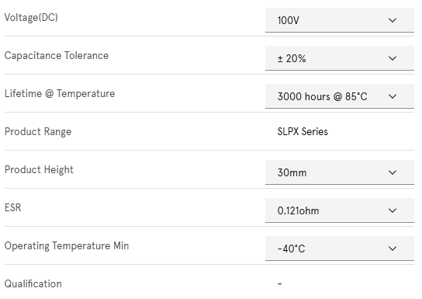Viewport: 422px width, 299px height.
Task: Click the chevron beside ± 20%
Action: click(x=393, y=58)
